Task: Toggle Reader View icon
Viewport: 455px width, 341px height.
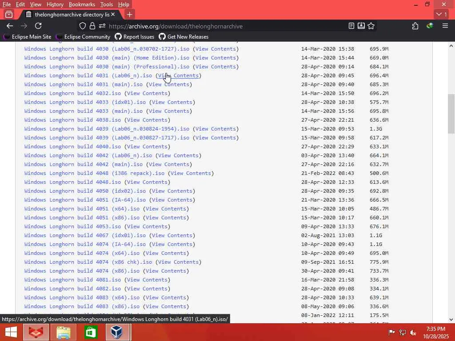Action: click(x=351, y=26)
